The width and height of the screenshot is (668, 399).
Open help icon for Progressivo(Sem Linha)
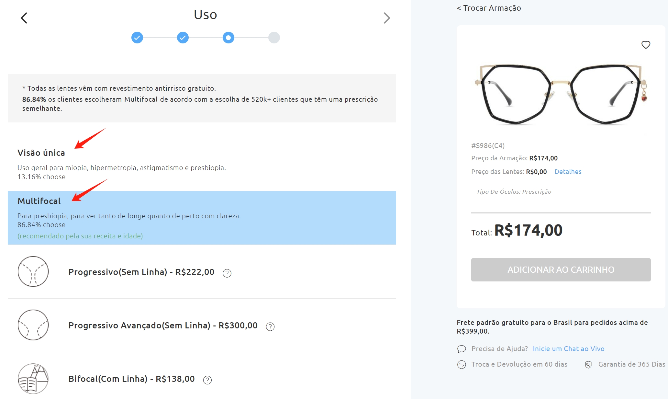click(x=227, y=273)
